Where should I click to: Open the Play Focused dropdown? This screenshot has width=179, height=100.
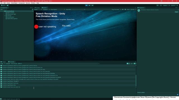(x=116, y=9)
